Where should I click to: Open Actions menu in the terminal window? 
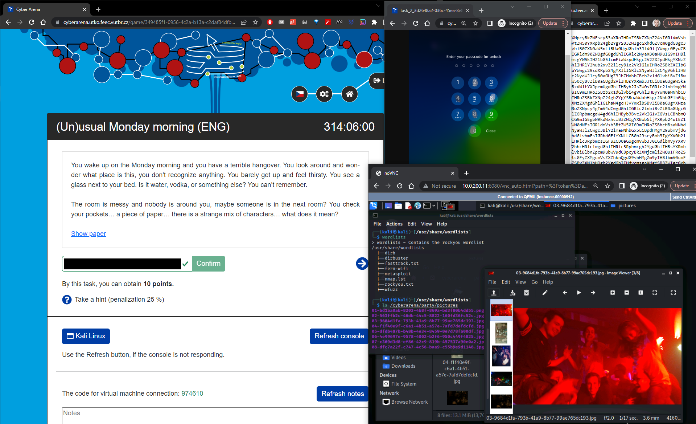pyautogui.click(x=394, y=224)
